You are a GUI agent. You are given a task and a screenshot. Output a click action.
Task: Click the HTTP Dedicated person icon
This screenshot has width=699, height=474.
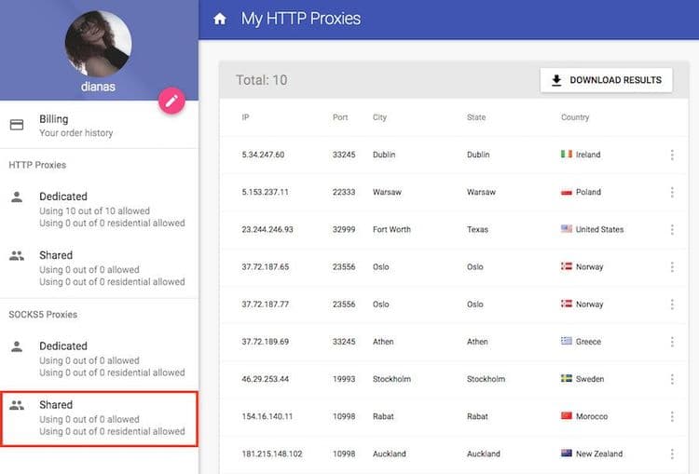point(17,197)
